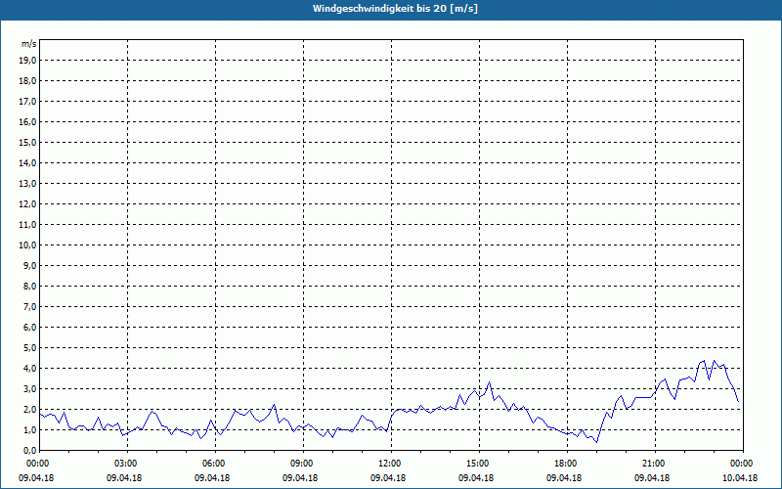Select the 18,0 y-axis label
This screenshot has width=782, height=489.
click(x=27, y=81)
